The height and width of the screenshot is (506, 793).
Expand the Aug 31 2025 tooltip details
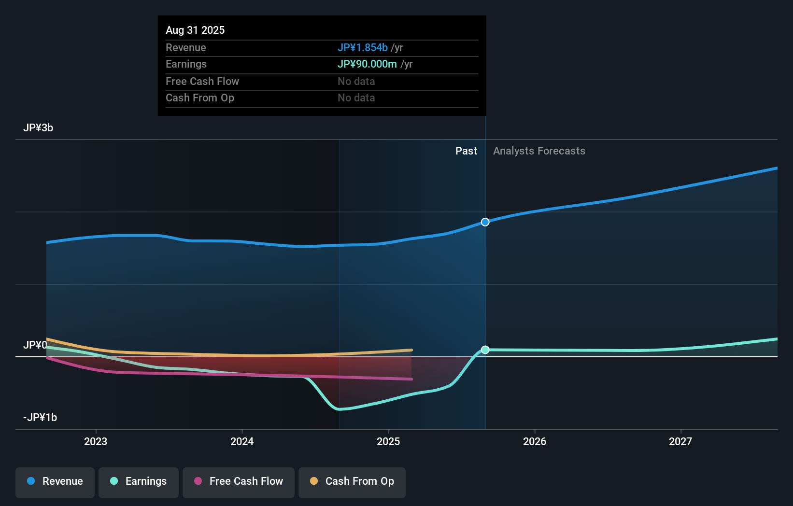pos(195,30)
